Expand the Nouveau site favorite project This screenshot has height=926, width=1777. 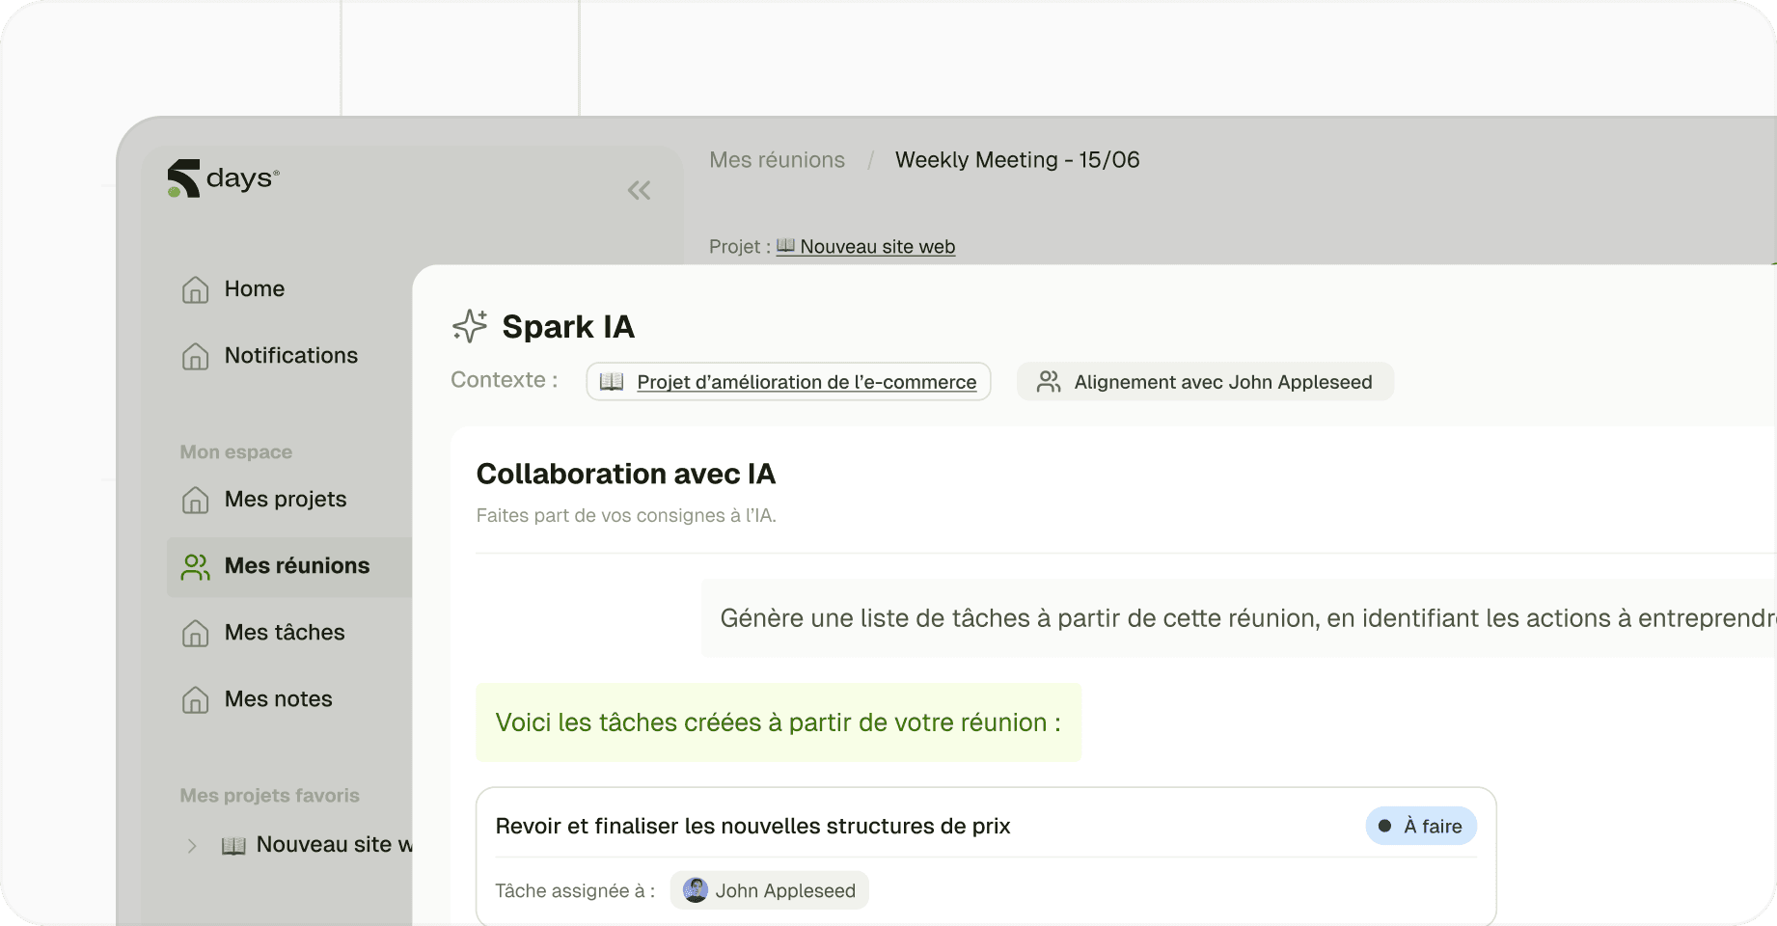click(192, 846)
